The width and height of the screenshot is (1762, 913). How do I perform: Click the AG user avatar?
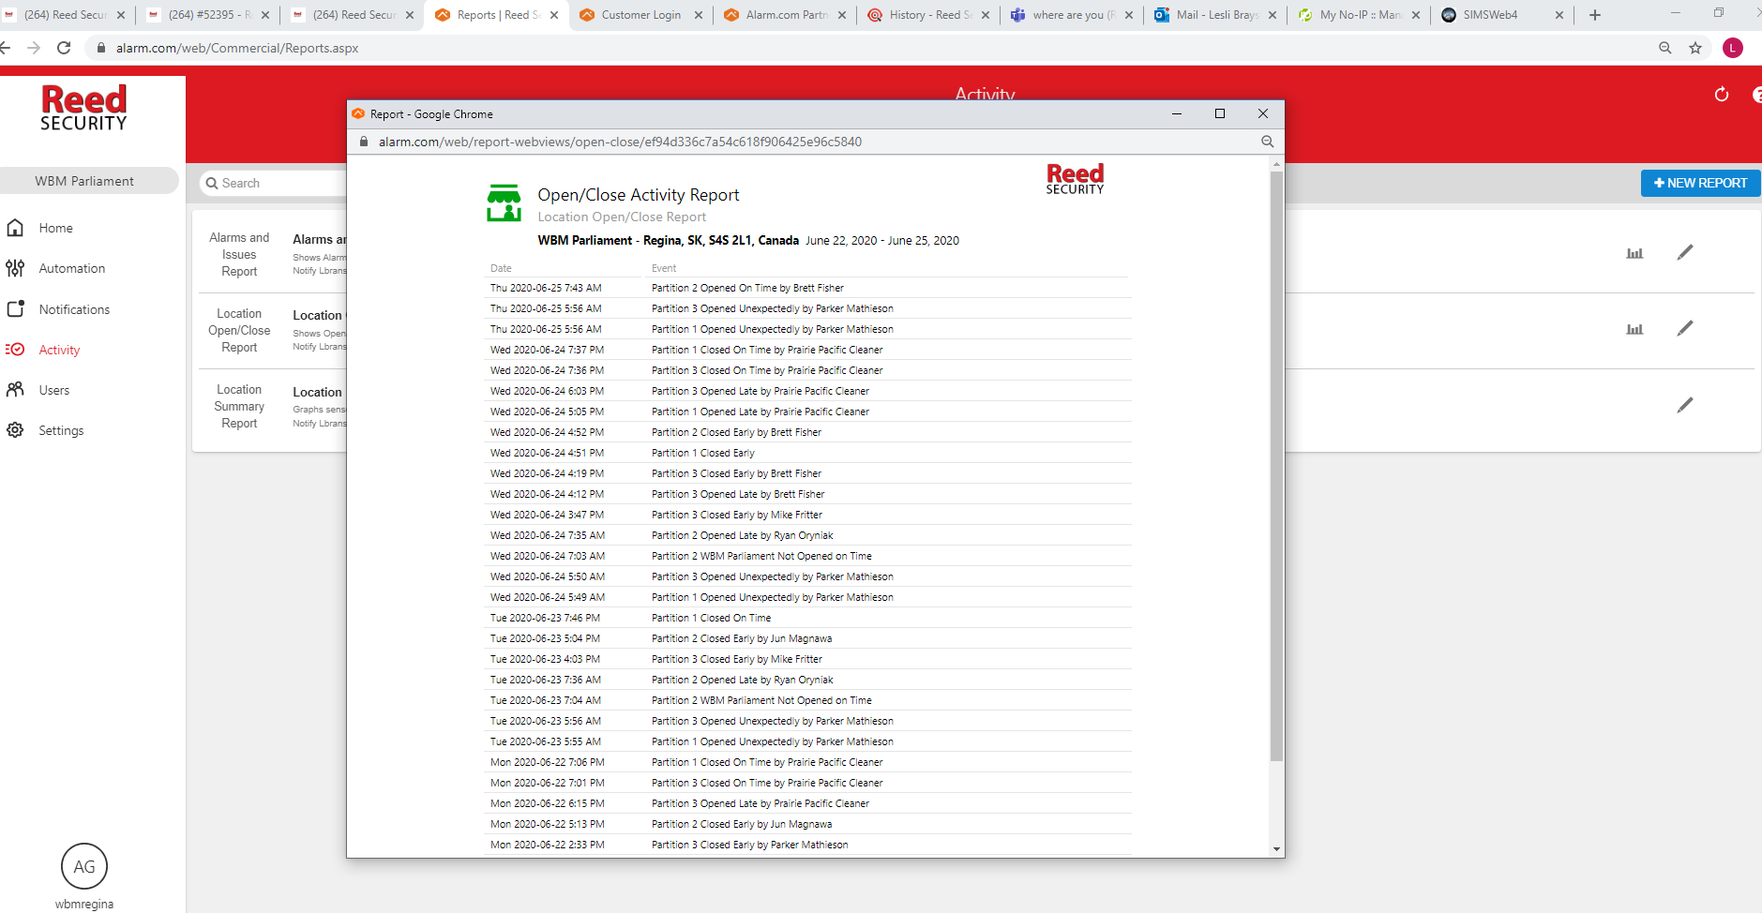point(84,867)
